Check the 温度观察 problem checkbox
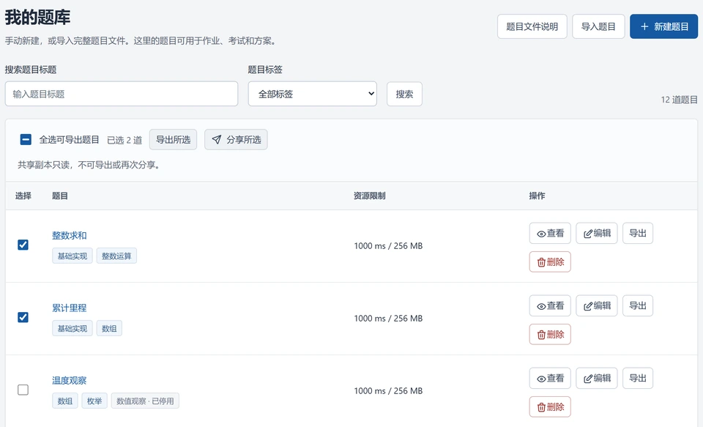 click(23, 390)
